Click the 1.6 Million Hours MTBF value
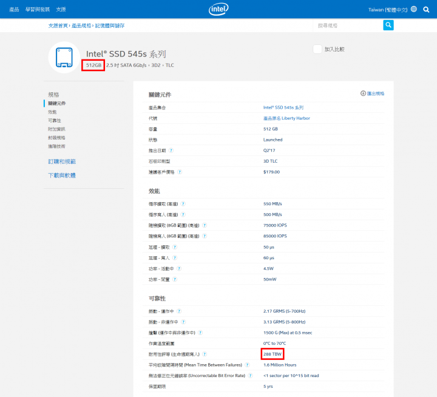 pyautogui.click(x=280, y=365)
